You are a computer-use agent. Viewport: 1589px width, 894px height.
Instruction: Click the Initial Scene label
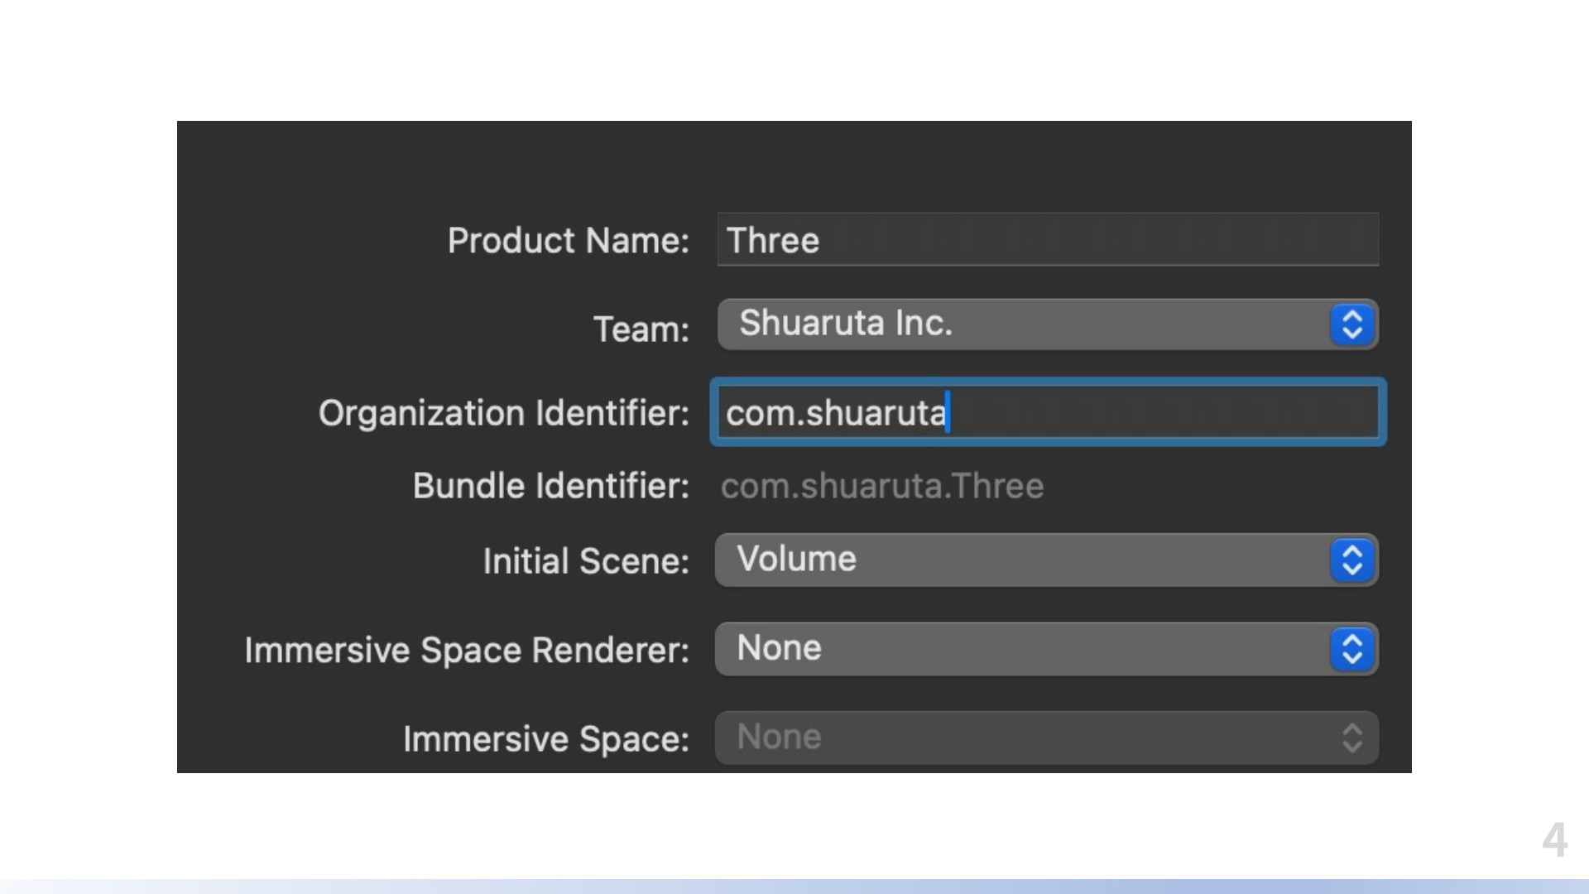586,561
